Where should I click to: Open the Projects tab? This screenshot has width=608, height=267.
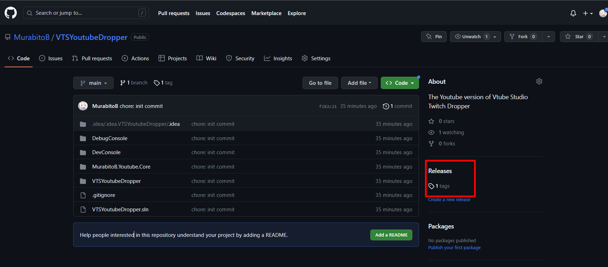pos(173,59)
